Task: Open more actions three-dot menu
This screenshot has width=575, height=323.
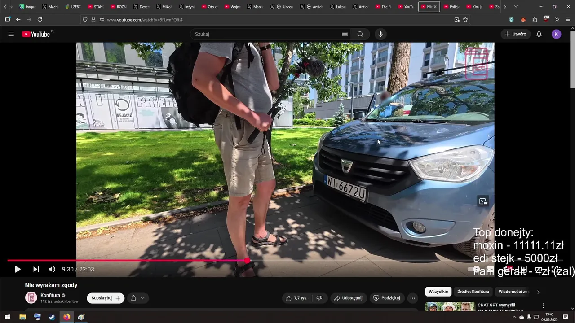Action: 412,298
